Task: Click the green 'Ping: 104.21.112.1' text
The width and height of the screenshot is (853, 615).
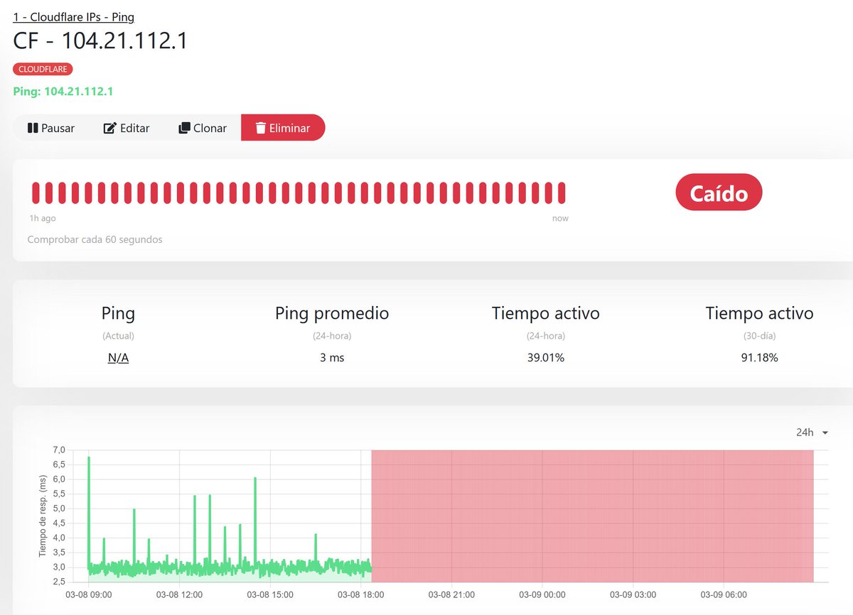Action: pyautogui.click(x=63, y=91)
